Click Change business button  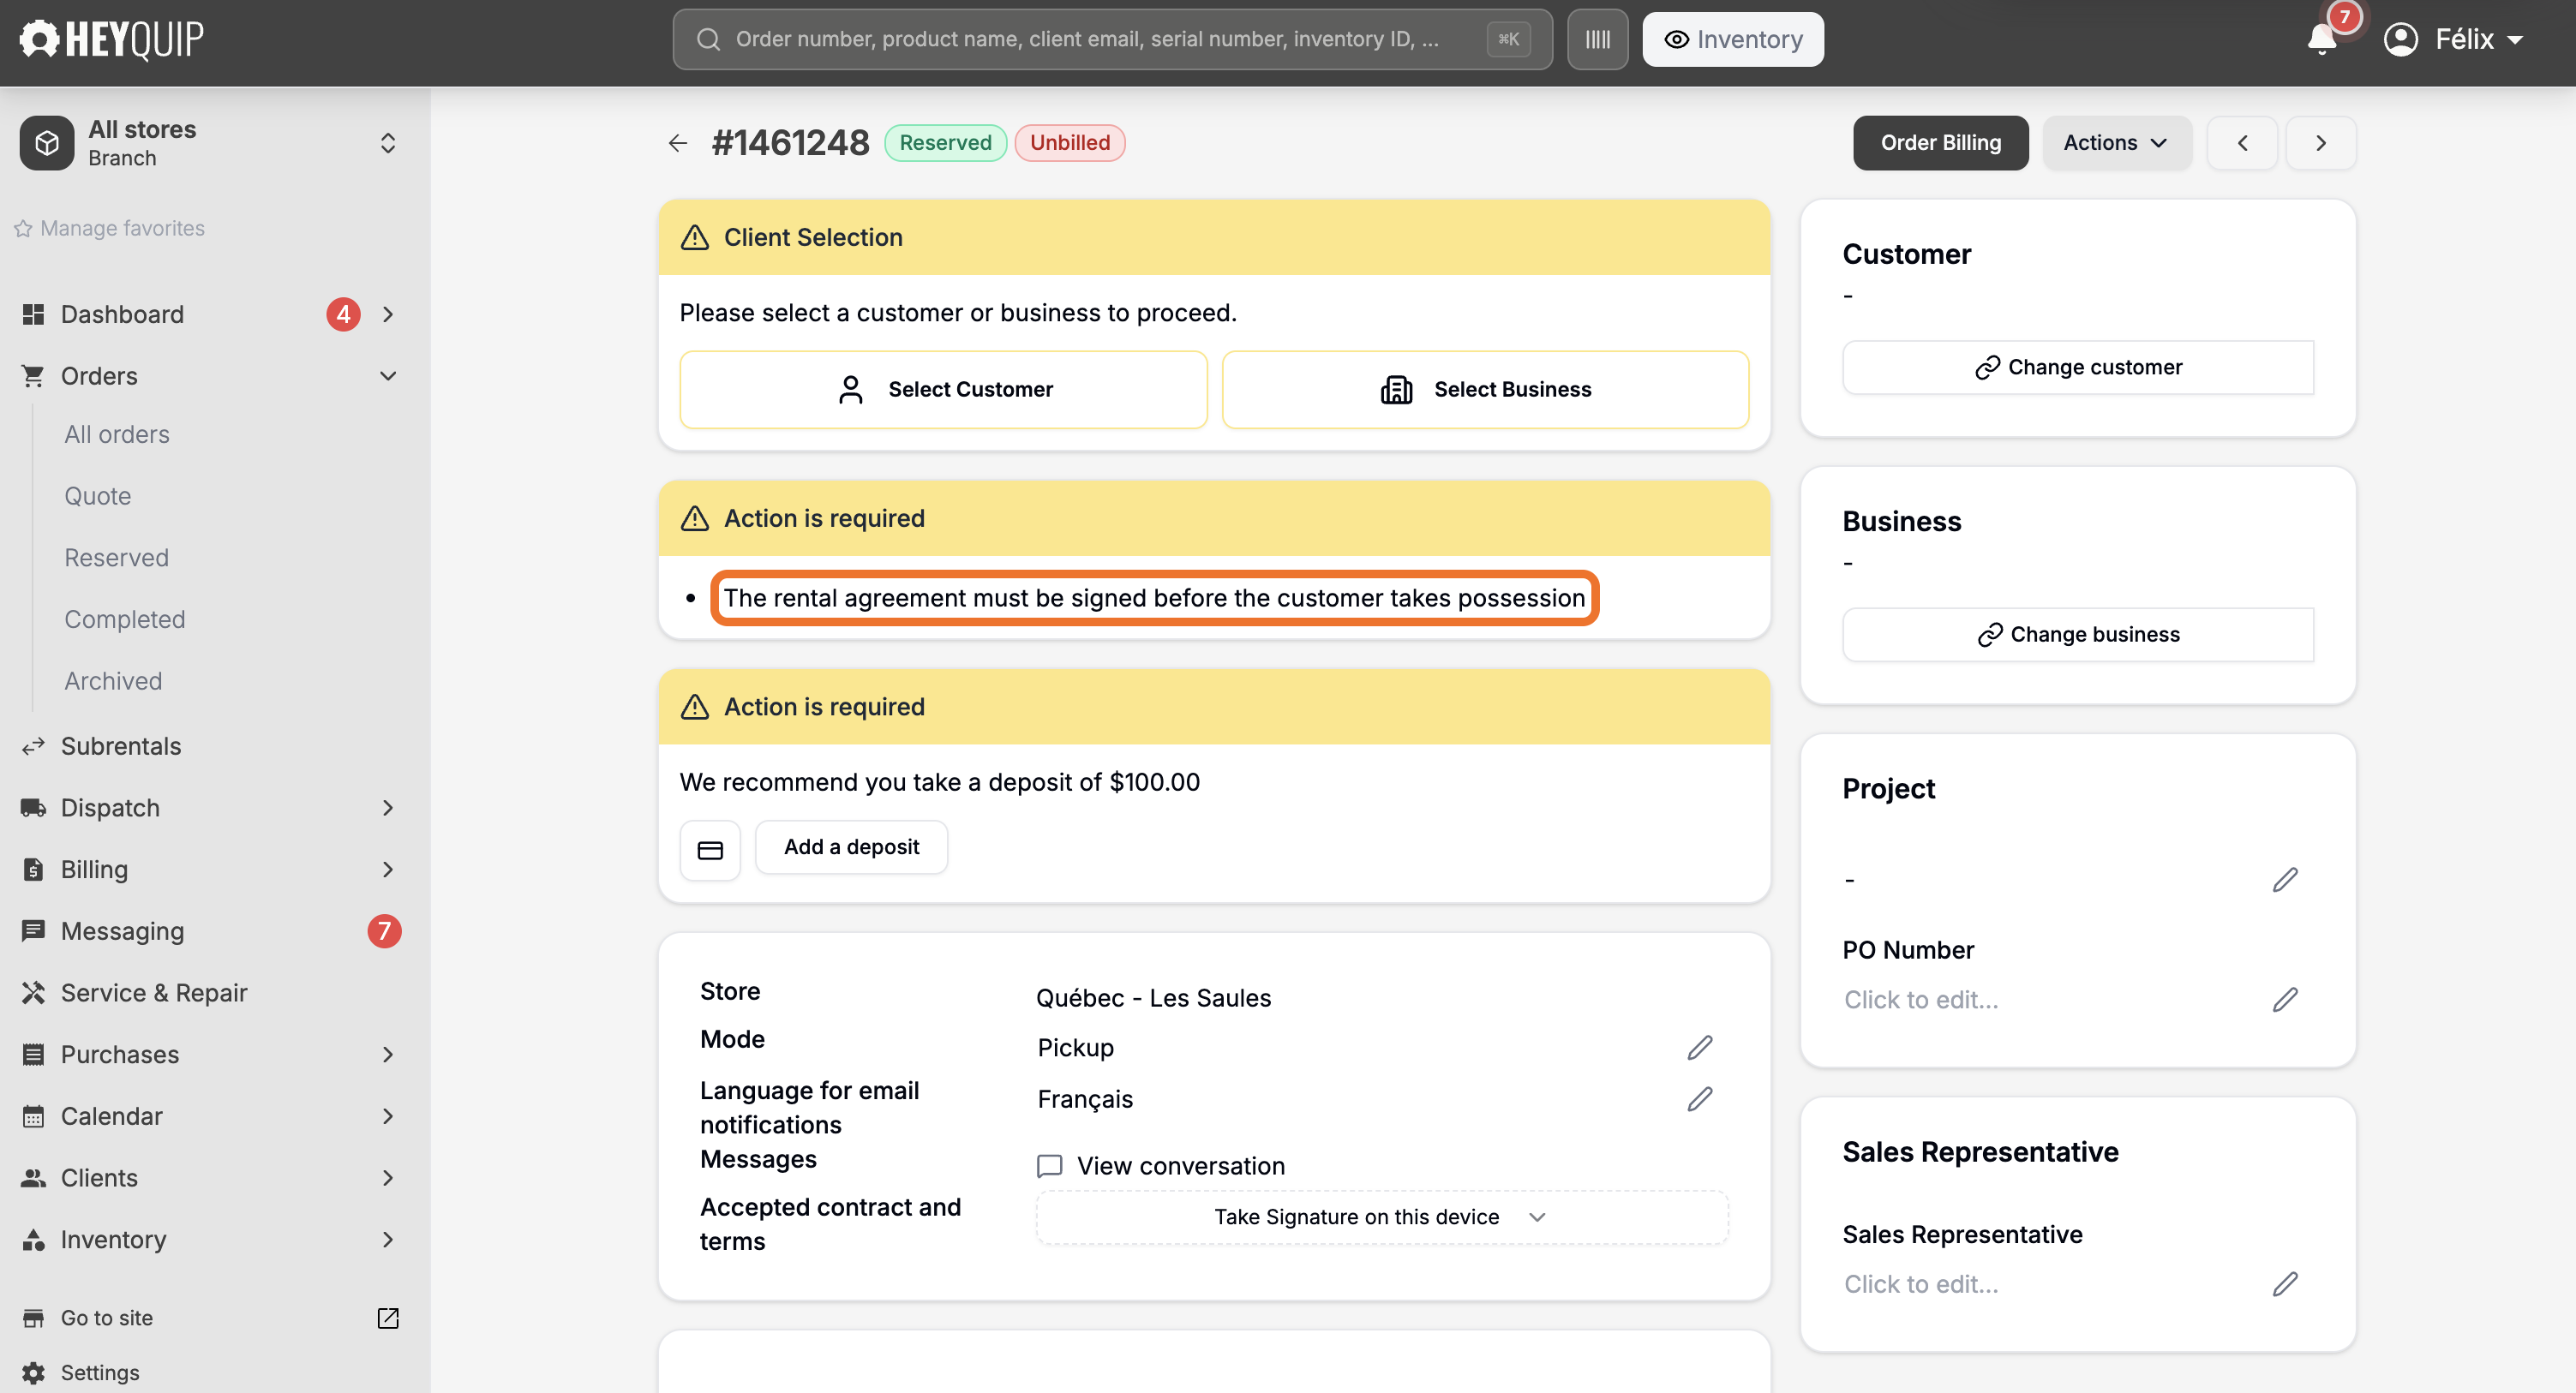click(2078, 634)
